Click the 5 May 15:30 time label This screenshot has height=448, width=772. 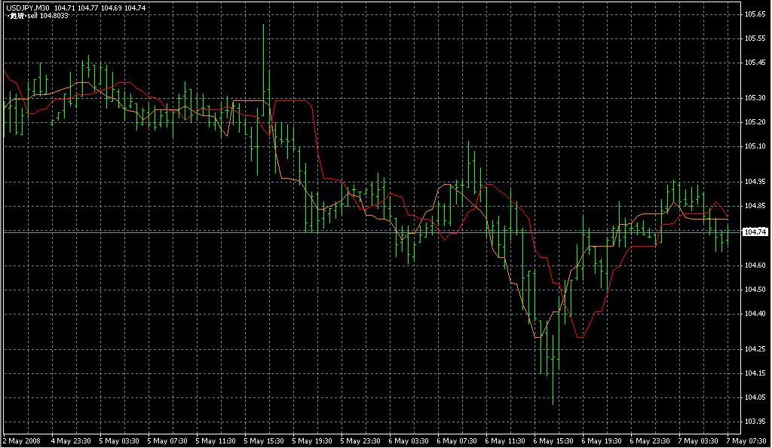tap(265, 440)
